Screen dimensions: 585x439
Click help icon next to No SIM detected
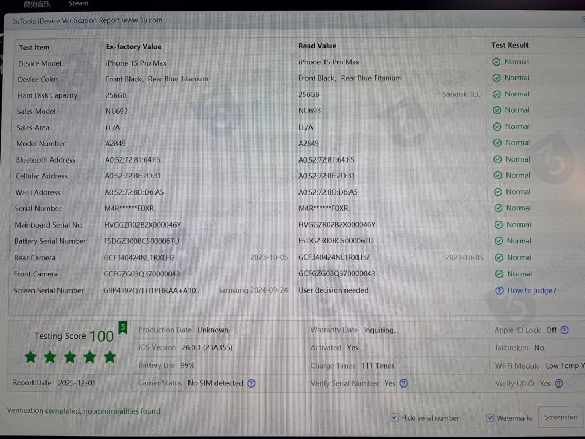(x=251, y=383)
